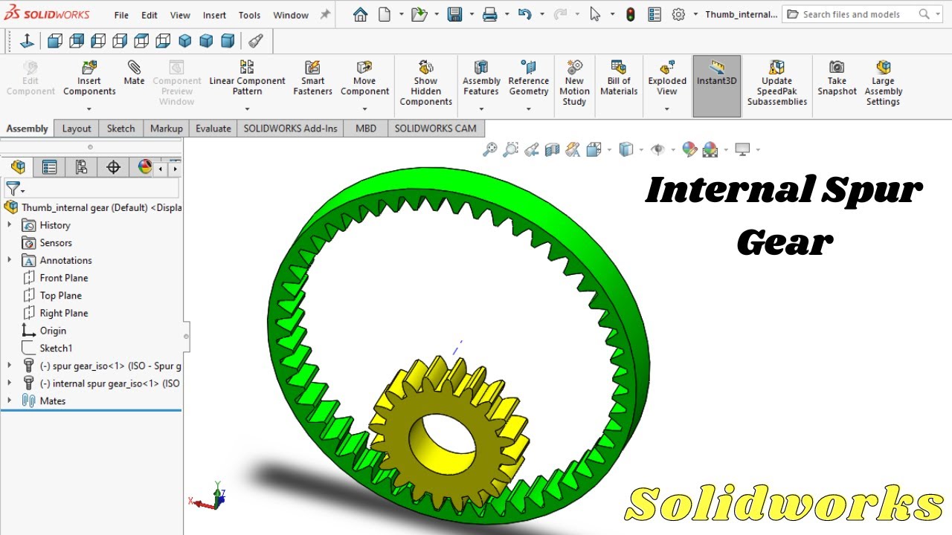Open the Options gear

coord(678,14)
